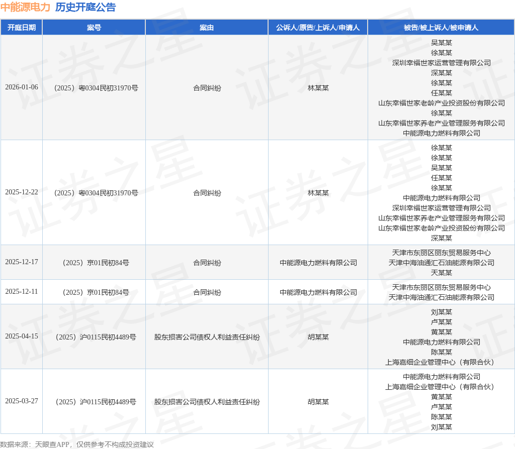This screenshot has width=515, height=449.
Task: Click plaintiff 胡某某 in the 2025-03-27 row
Action: click(318, 402)
